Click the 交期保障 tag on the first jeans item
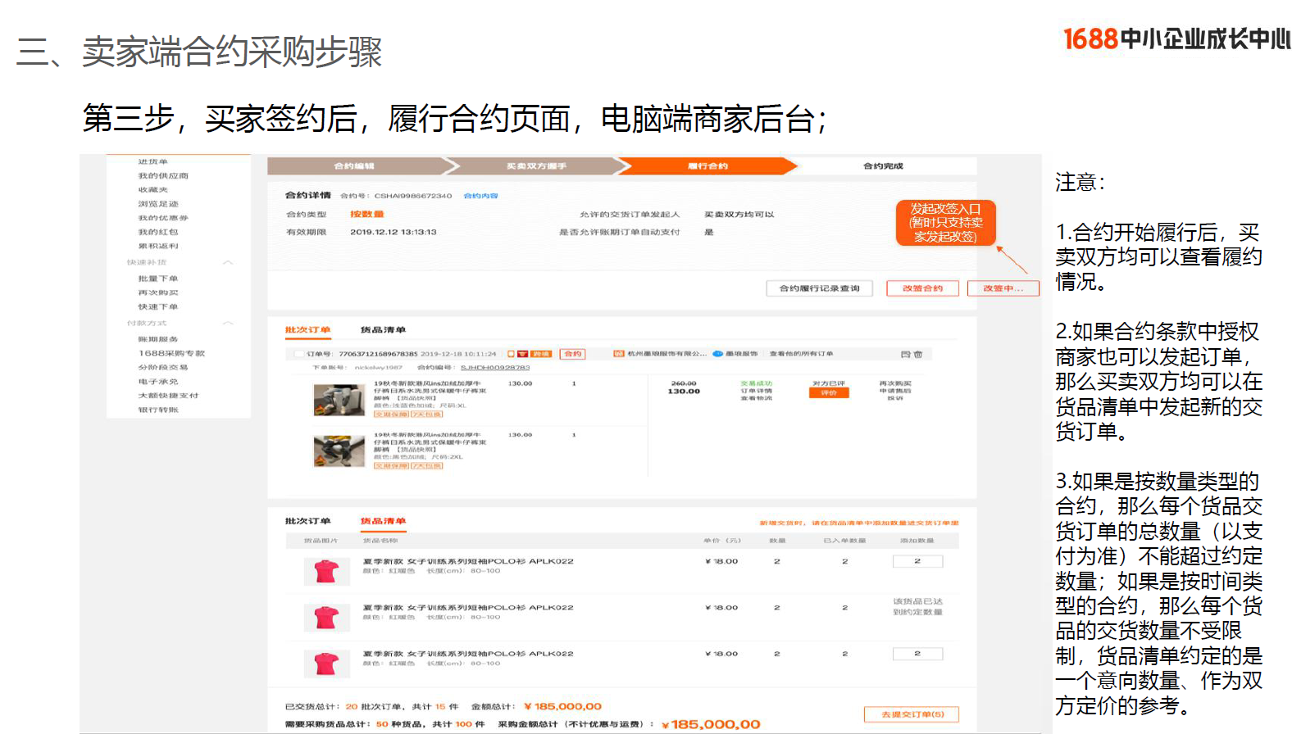 [x=391, y=415]
